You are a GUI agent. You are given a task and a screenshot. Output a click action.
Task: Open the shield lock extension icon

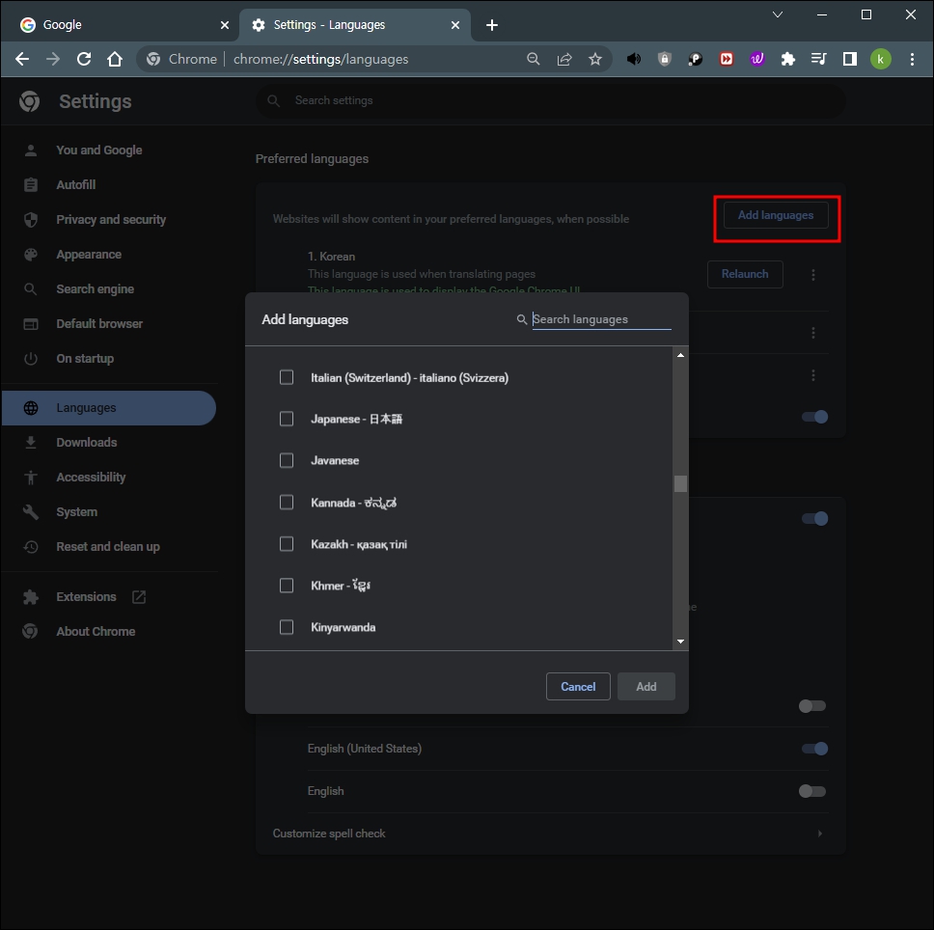[665, 59]
